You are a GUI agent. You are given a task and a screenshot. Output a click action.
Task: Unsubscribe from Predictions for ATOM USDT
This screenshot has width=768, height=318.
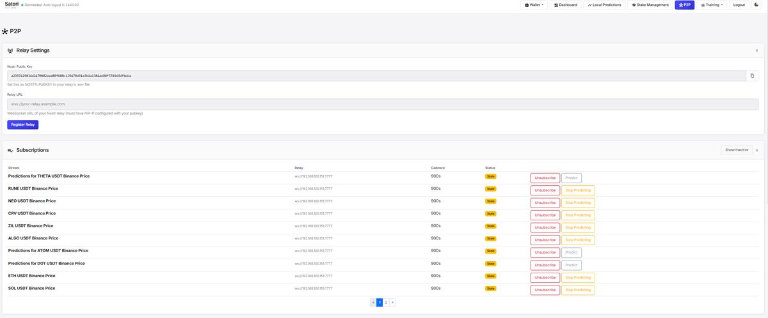click(545, 253)
